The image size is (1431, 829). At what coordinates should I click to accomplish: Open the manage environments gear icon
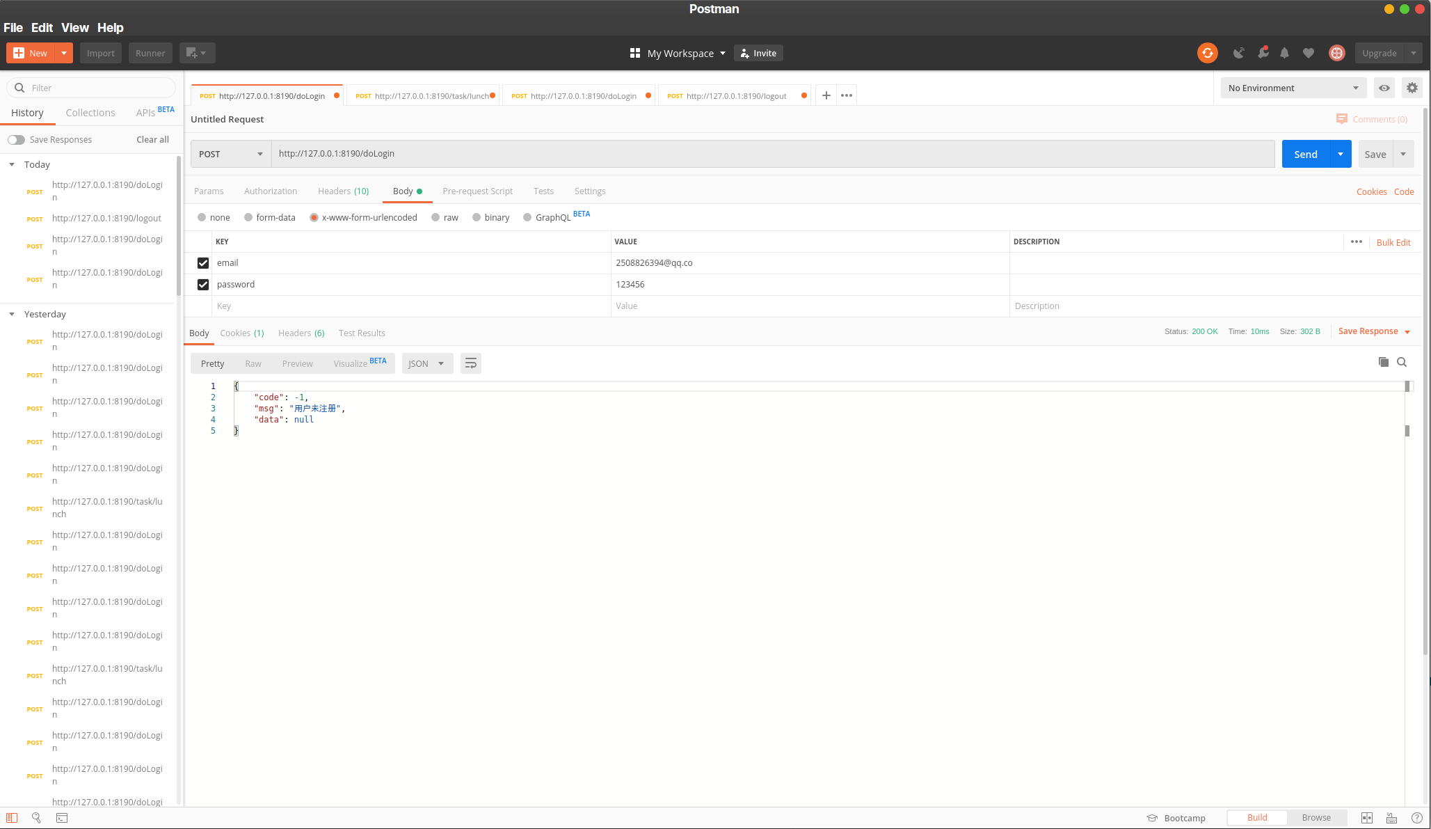pos(1412,88)
